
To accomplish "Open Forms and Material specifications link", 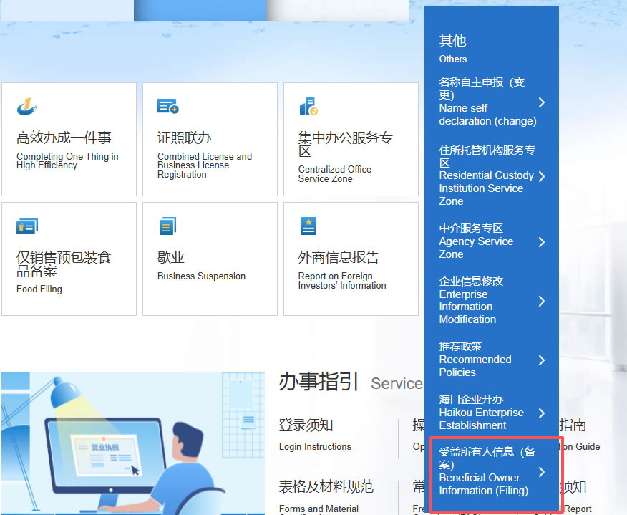I will 319,509.
